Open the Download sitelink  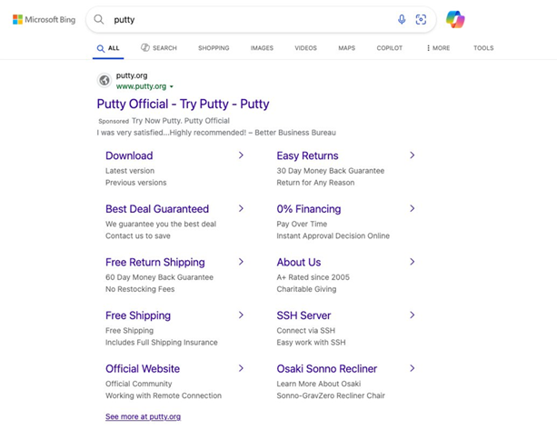coord(129,155)
